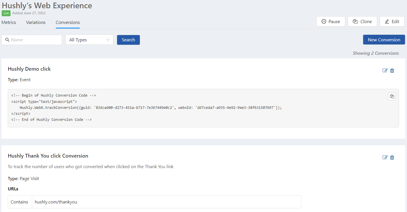Click the Type: Page Visit label

pyautogui.click(x=23, y=179)
